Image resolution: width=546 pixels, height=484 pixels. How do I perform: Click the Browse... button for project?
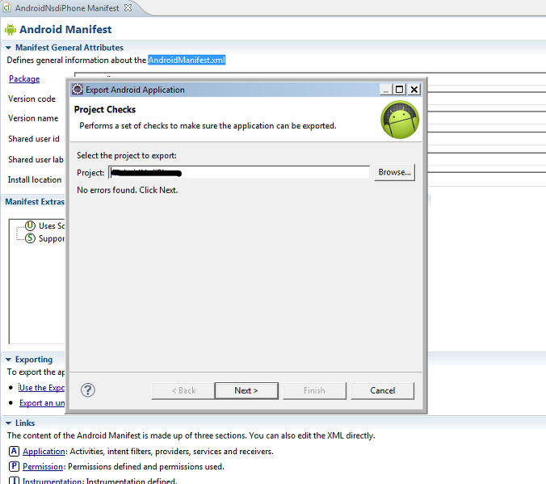(394, 172)
